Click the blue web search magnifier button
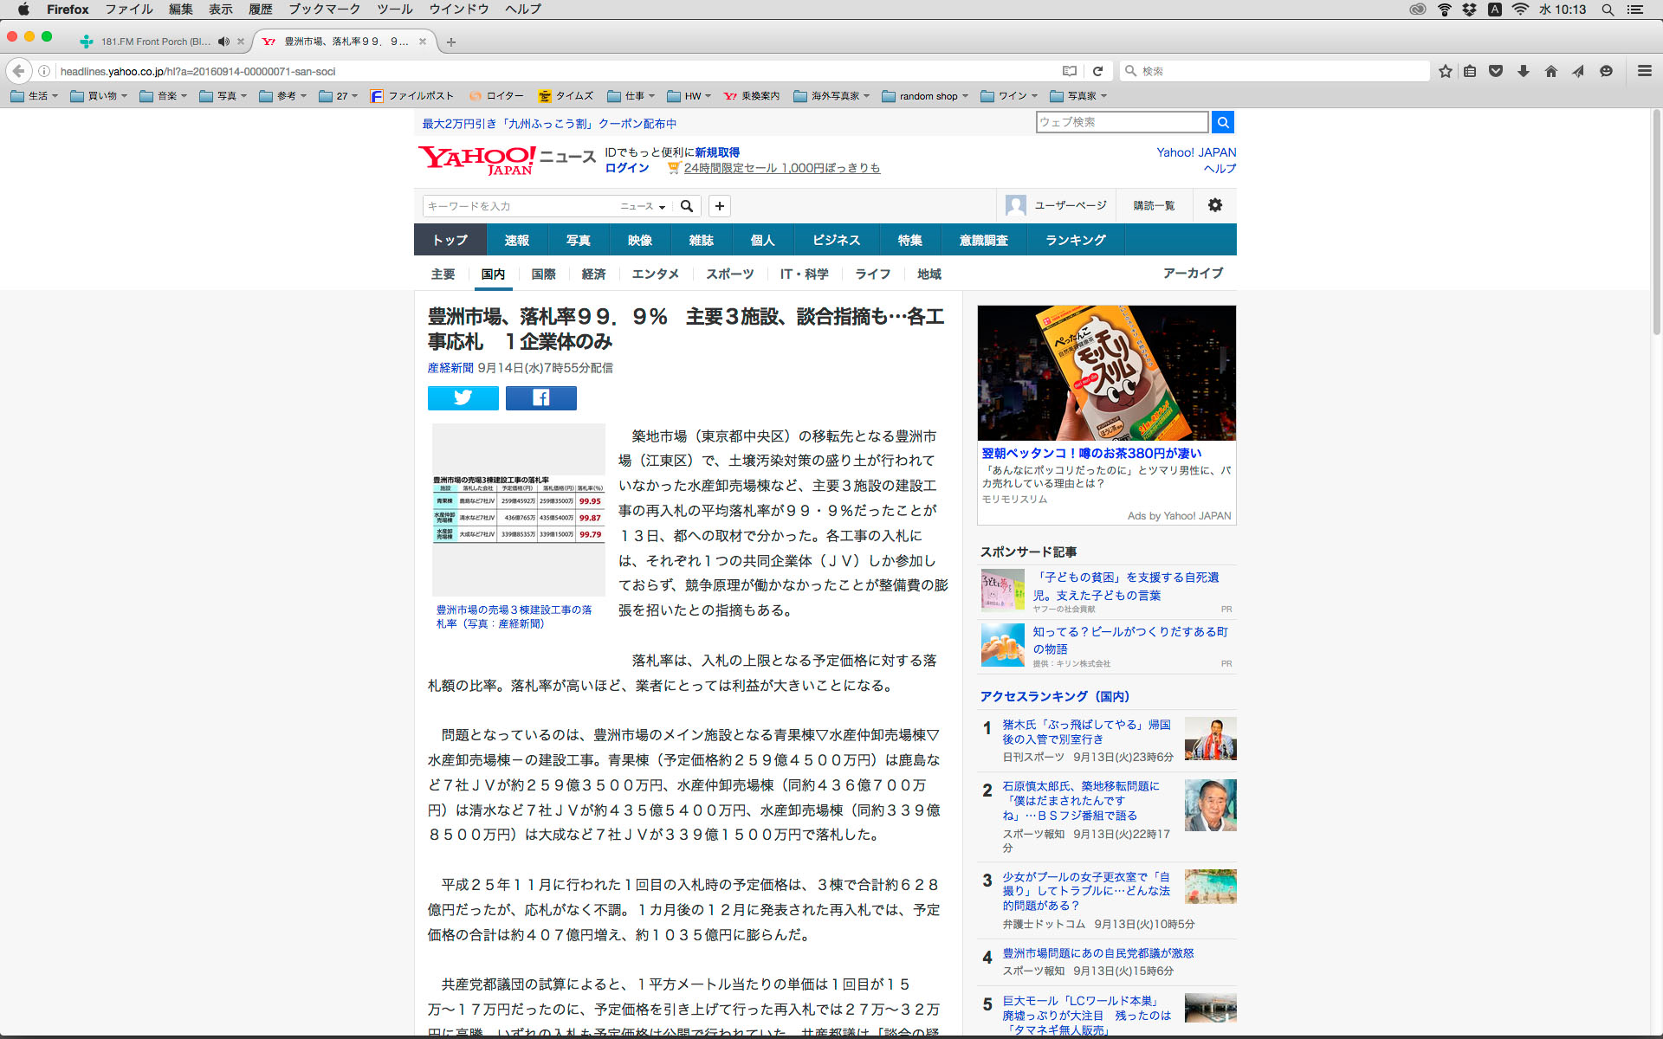Viewport: 1663px width, 1039px height. [1222, 122]
